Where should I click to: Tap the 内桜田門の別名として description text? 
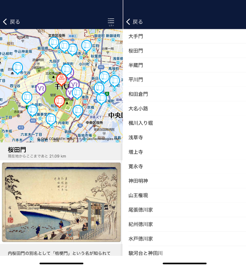point(59,253)
